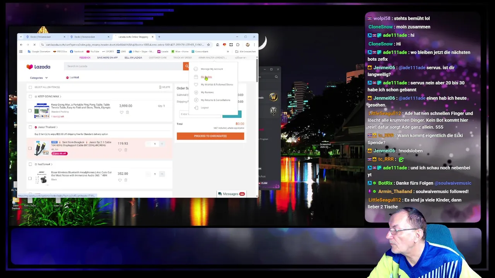The width and height of the screenshot is (495, 278).
Task: Open the TRACK MY ORDER link
Action: tap(183, 58)
